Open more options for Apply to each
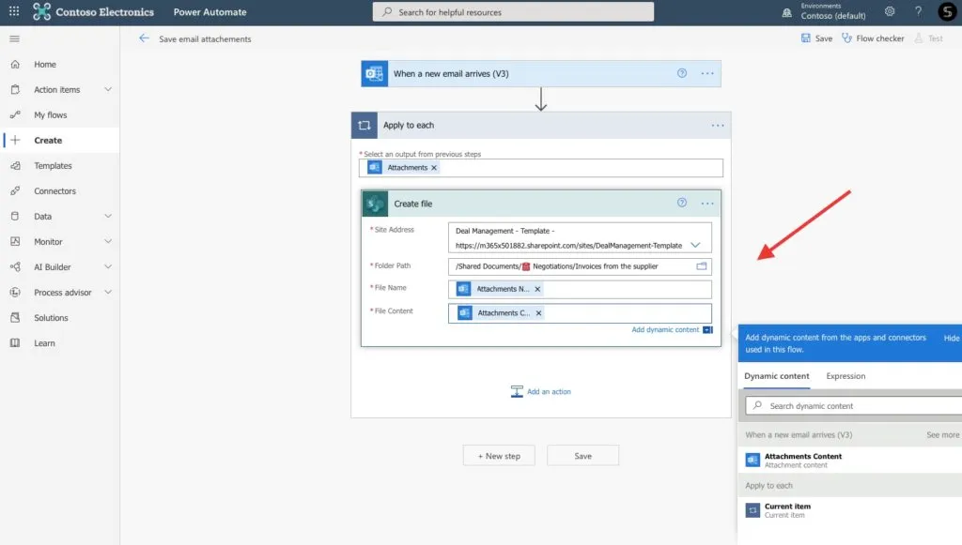Viewport: 962px width, 545px height. pos(718,126)
